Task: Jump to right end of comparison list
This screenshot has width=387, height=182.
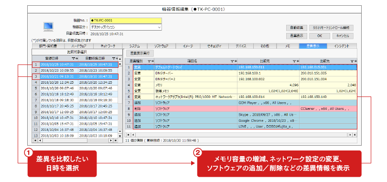Action: (115, 140)
